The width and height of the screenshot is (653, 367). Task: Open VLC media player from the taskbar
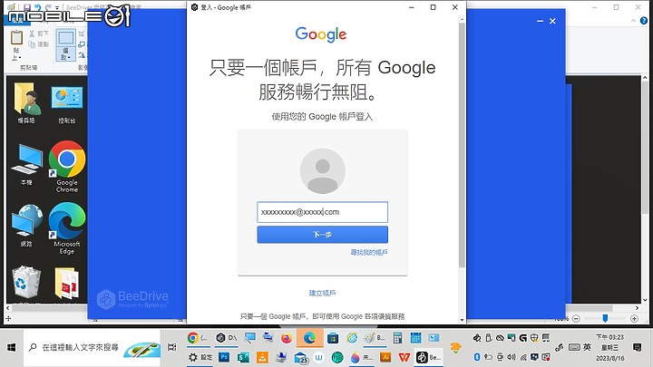click(x=262, y=357)
